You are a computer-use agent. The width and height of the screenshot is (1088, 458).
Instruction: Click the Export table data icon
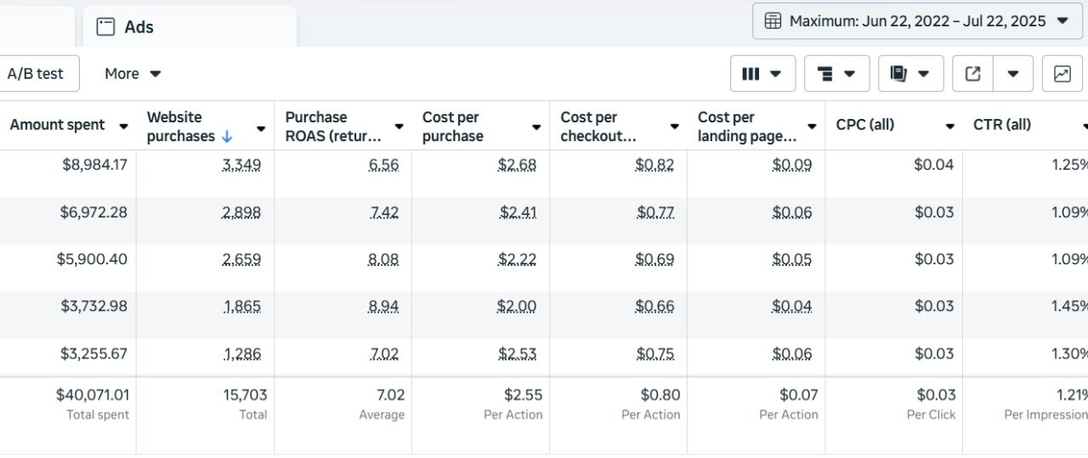coord(973,74)
